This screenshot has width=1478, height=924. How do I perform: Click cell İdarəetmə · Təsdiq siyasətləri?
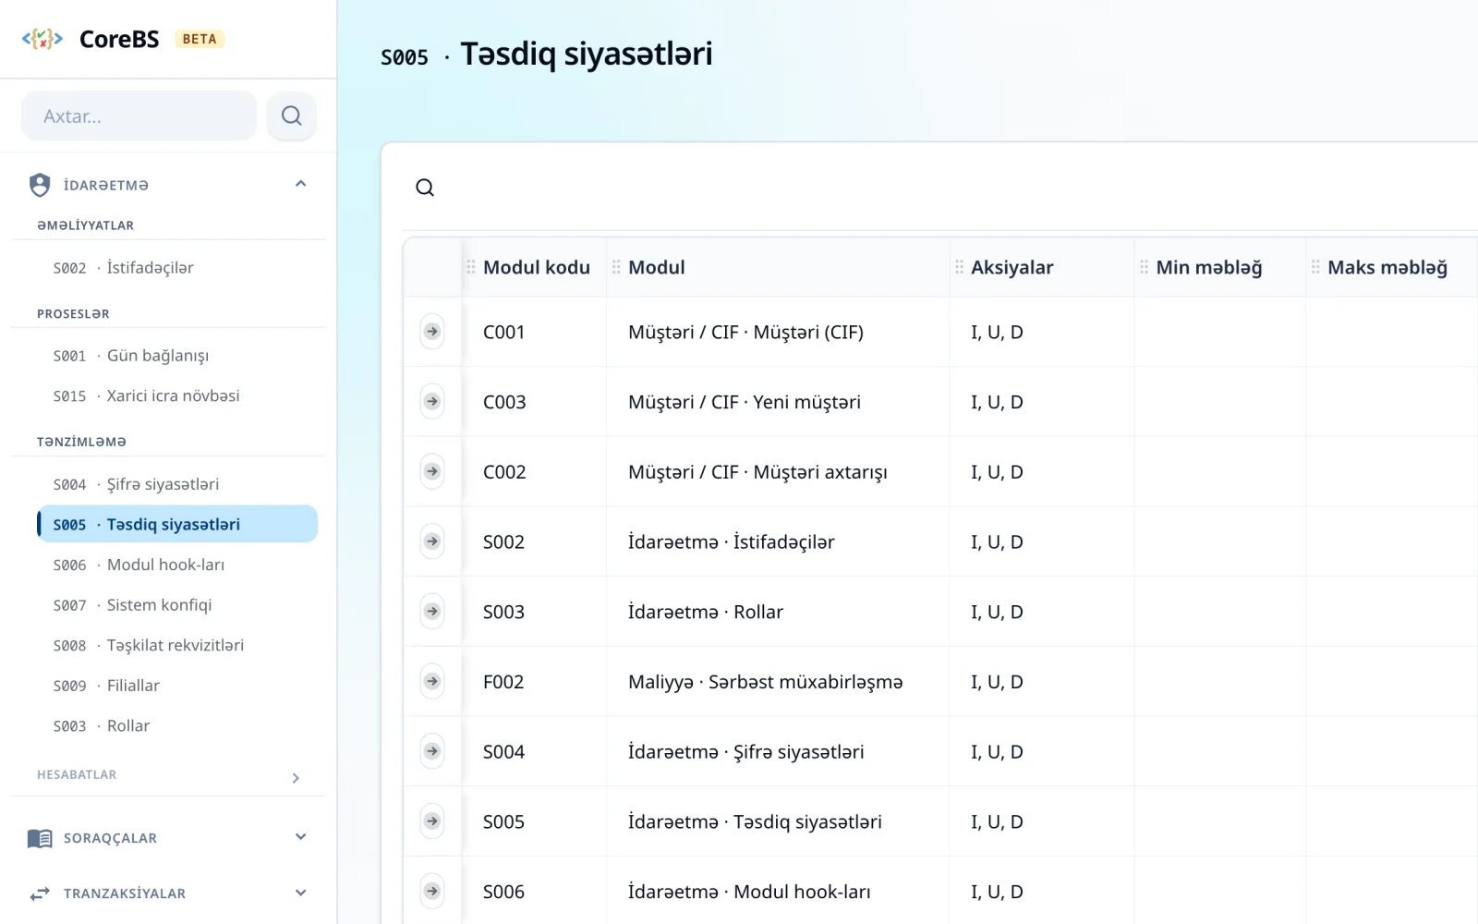755,821
